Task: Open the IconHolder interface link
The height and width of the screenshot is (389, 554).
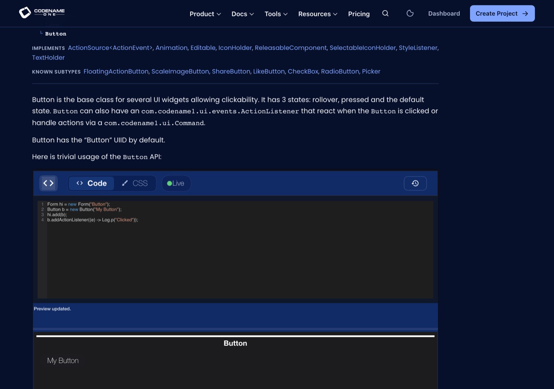Action: click(x=235, y=48)
